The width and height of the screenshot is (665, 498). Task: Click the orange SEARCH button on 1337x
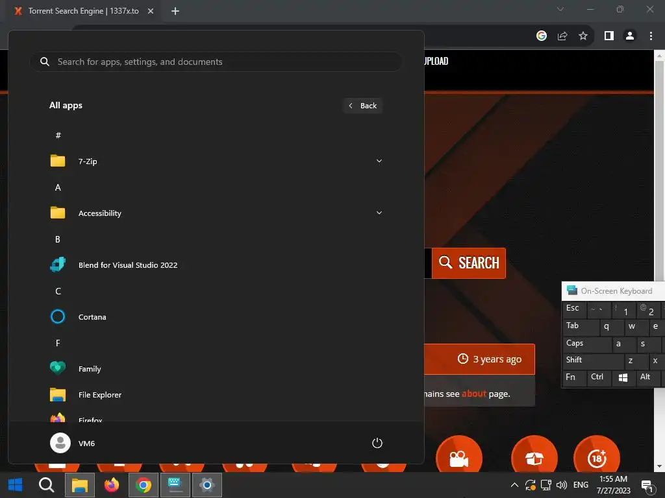tap(469, 263)
